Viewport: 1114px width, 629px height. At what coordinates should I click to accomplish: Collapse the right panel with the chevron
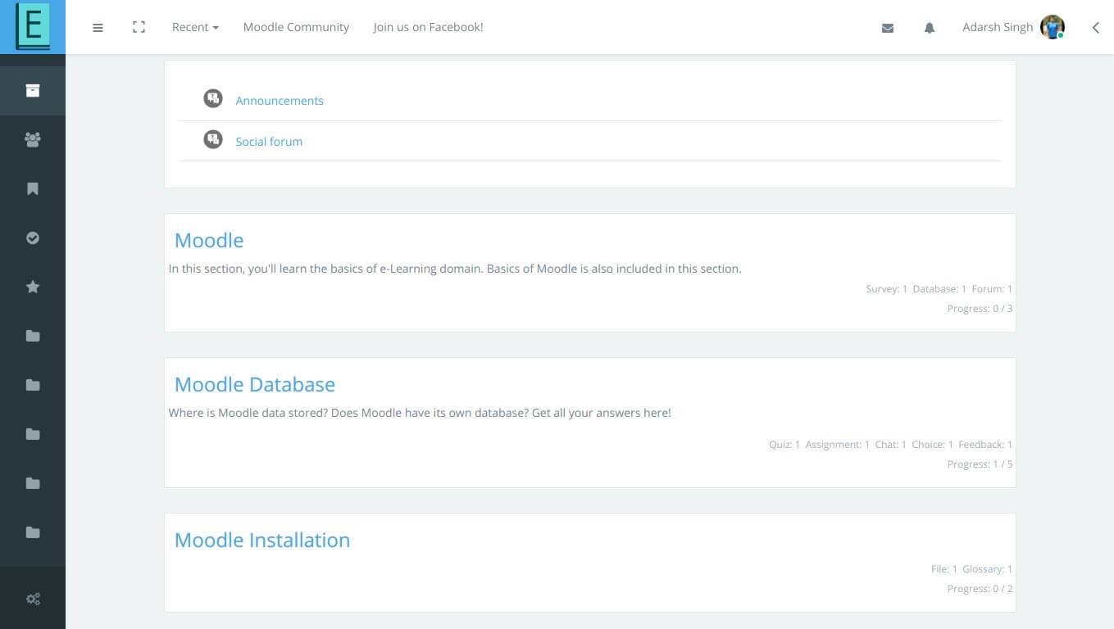tap(1095, 28)
